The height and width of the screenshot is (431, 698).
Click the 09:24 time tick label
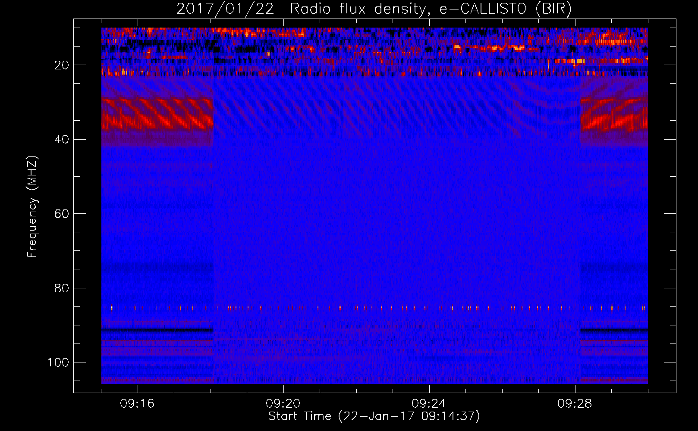429,404
